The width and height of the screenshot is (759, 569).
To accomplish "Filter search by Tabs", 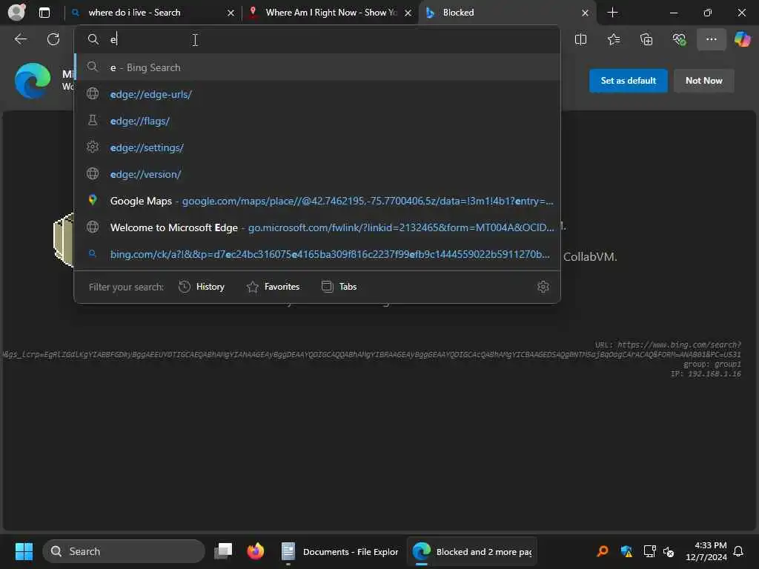I will coord(339,287).
